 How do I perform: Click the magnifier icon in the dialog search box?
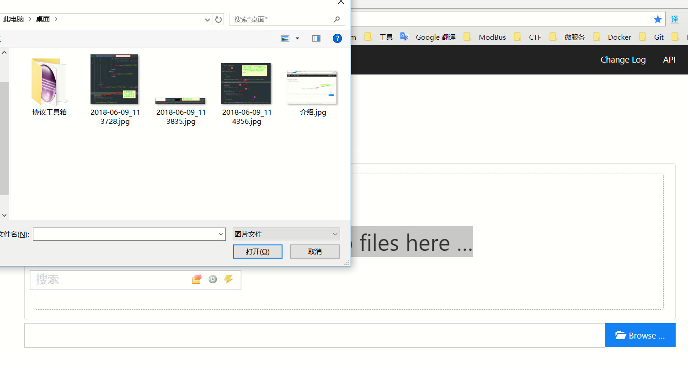click(337, 19)
